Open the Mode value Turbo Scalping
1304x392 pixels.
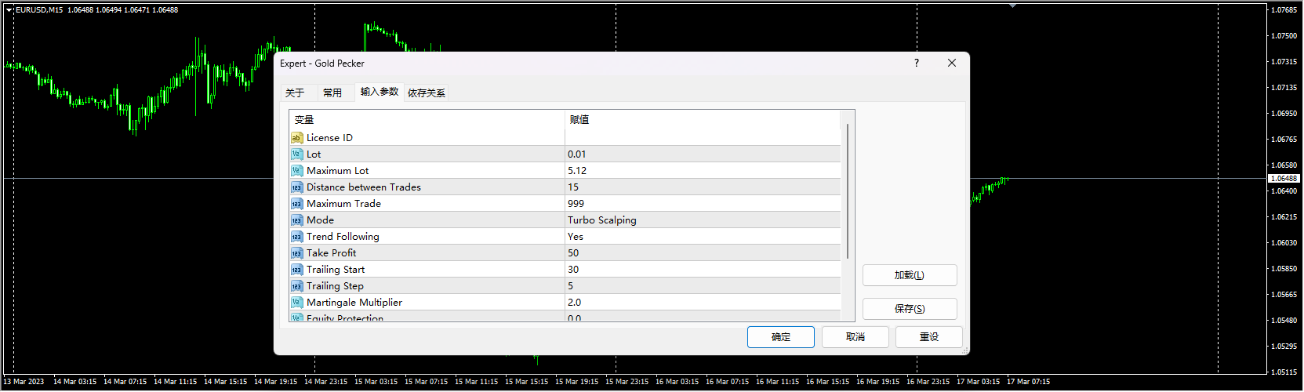[703, 220]
